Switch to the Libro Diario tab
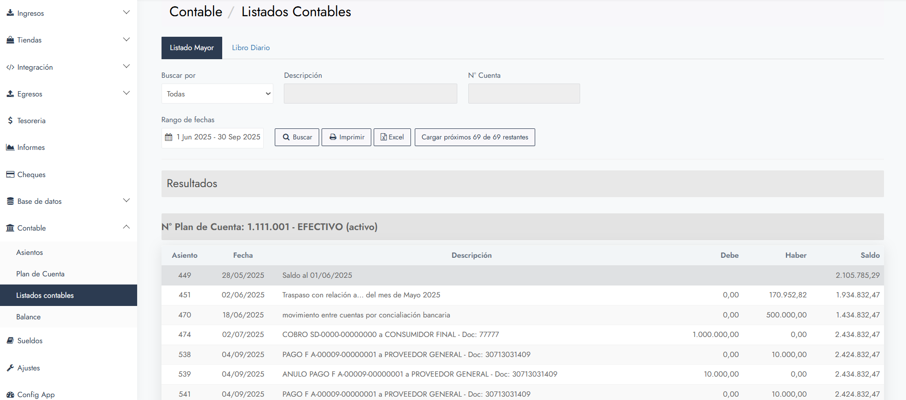The width and height of the screenshot is (906, 400). (251, 48)
